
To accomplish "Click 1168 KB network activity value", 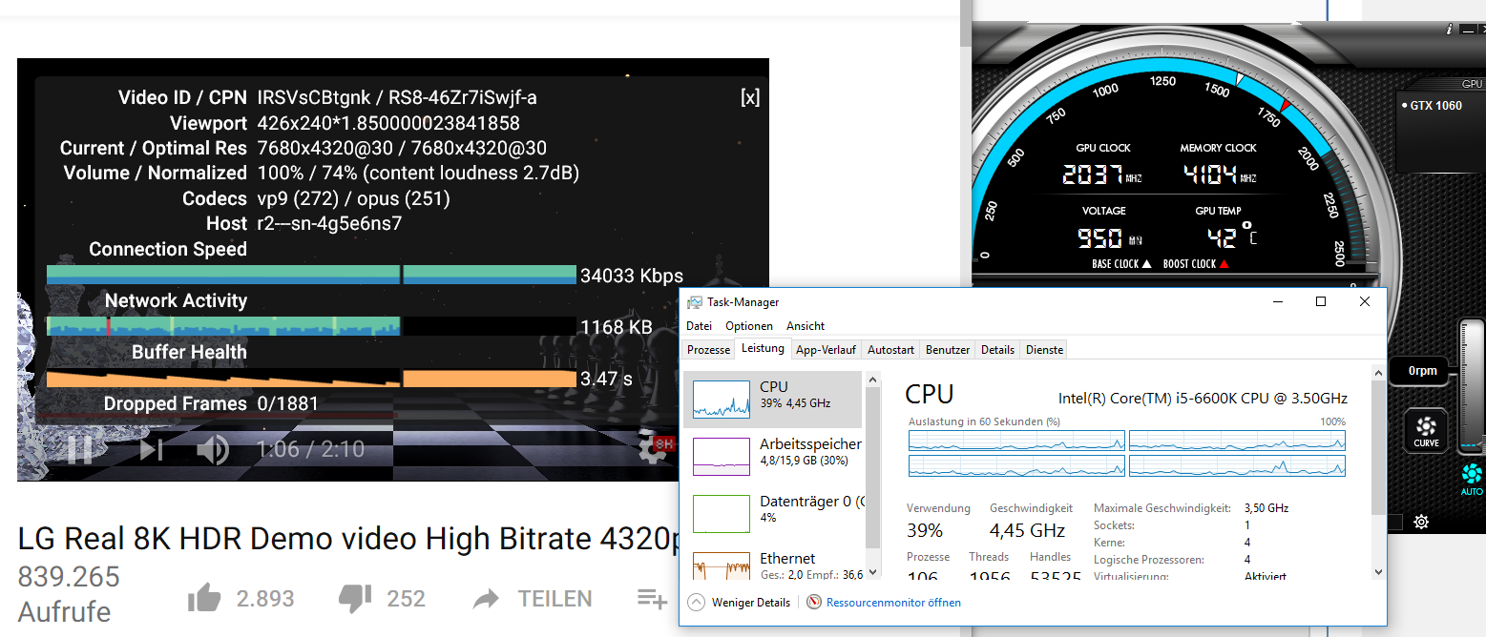I will pyautogui.click(x=617, y=327).
